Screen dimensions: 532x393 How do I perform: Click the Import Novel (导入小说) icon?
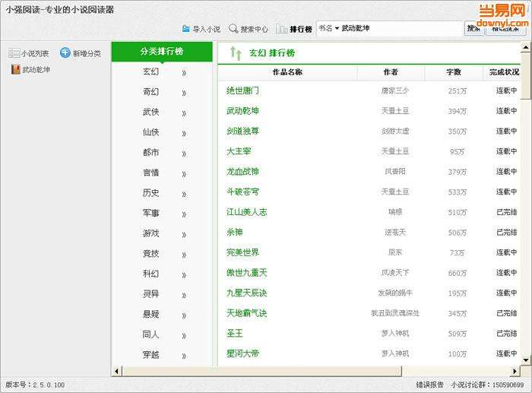pos(186,29)
